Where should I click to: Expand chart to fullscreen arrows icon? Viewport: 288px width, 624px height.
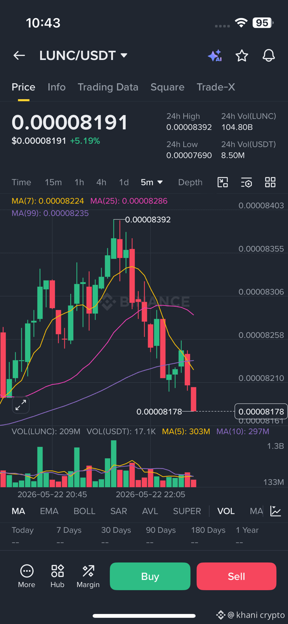[x=21, y=405]
